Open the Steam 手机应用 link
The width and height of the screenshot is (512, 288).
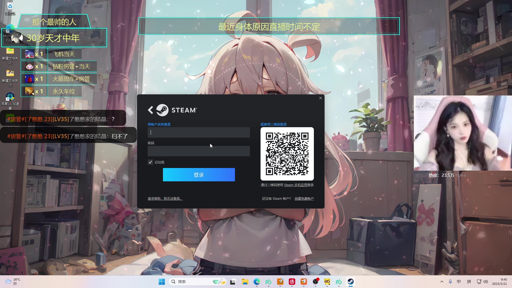(x=295, y=185)
